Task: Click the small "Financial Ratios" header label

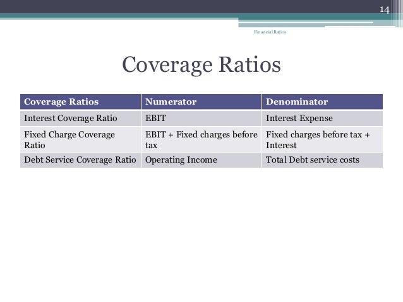Action: pyautogui.click(x=270, y=32)
